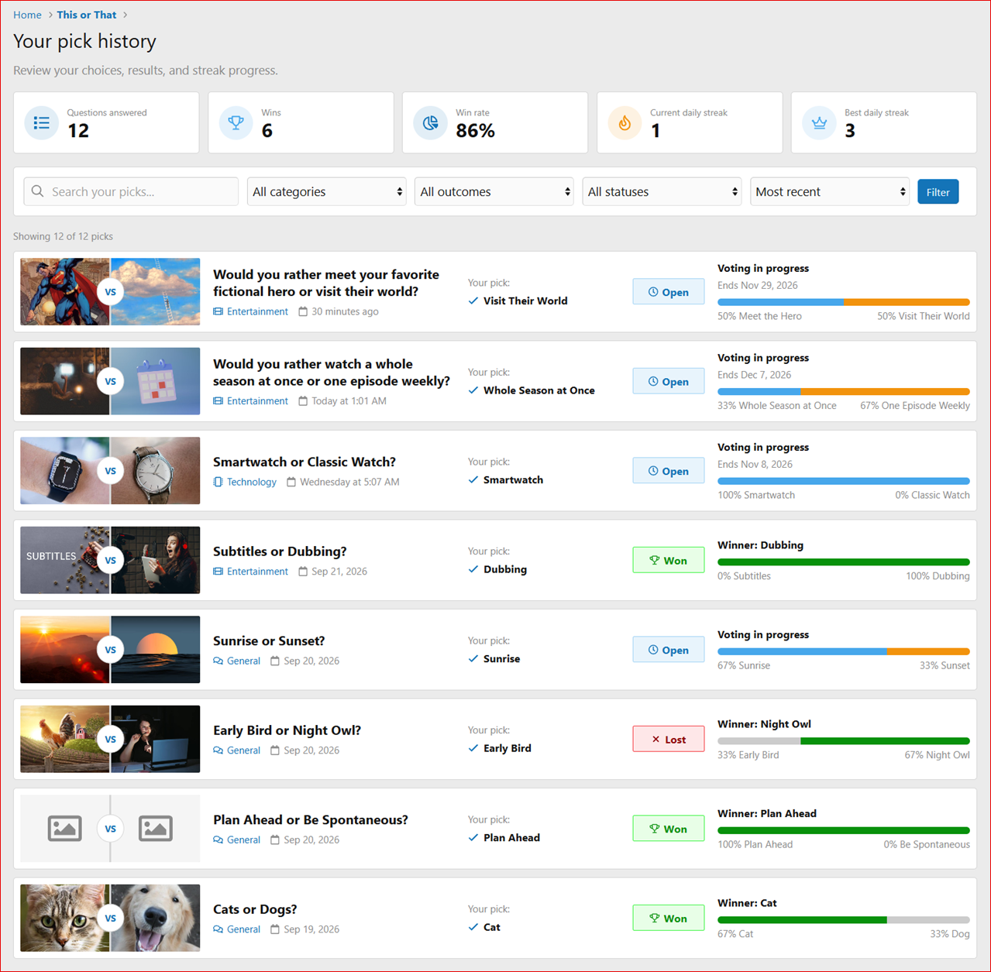Click 'Wednesday at 5:07 AM' timestamp
Screen dimensions: 991x972
click(x=349, y=482)
